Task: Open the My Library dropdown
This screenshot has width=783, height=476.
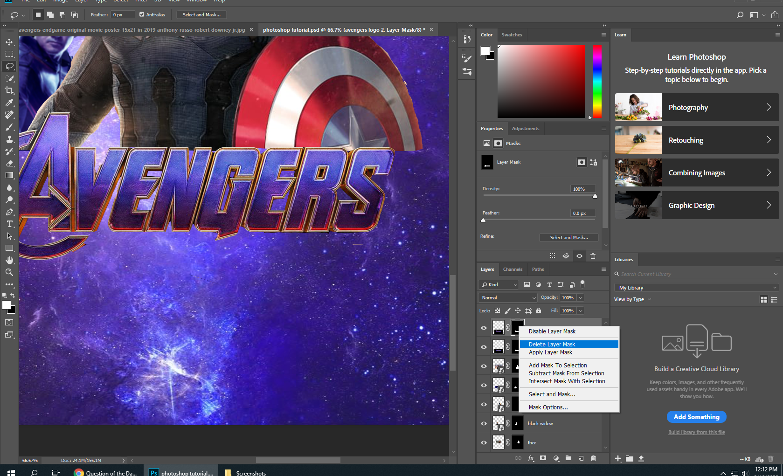Action: 697,288
